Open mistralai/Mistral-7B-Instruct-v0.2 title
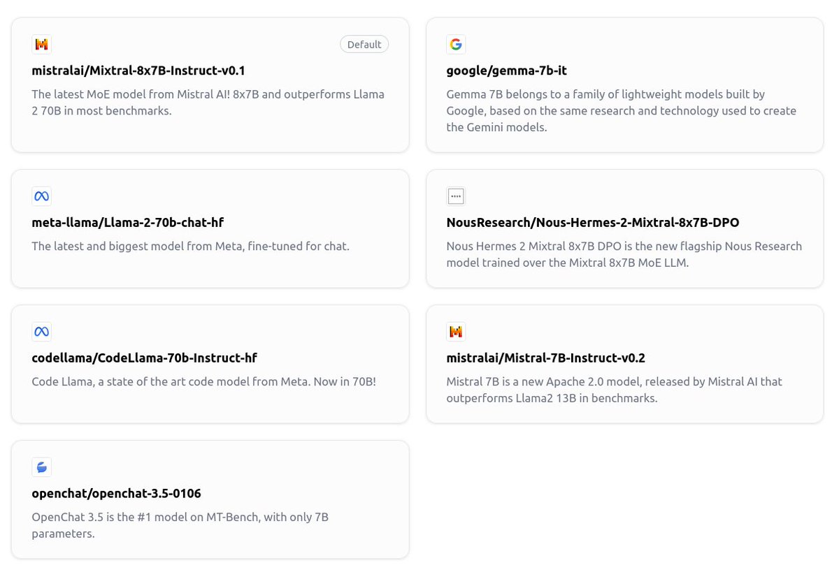 point(546,358)
